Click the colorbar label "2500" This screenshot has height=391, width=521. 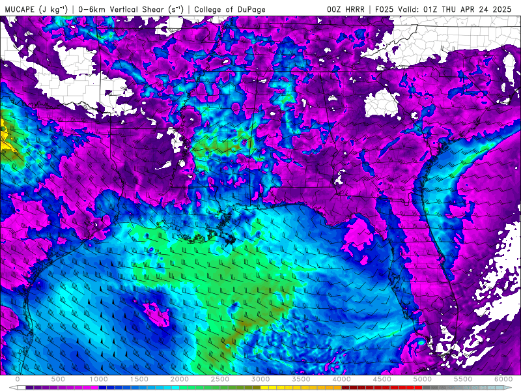click(220, 379)
